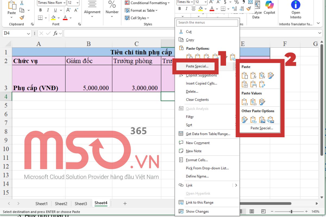Paste as Linked Picture icon in submenu
This screenshot has width=326, height=217.
tap(271, 120)
